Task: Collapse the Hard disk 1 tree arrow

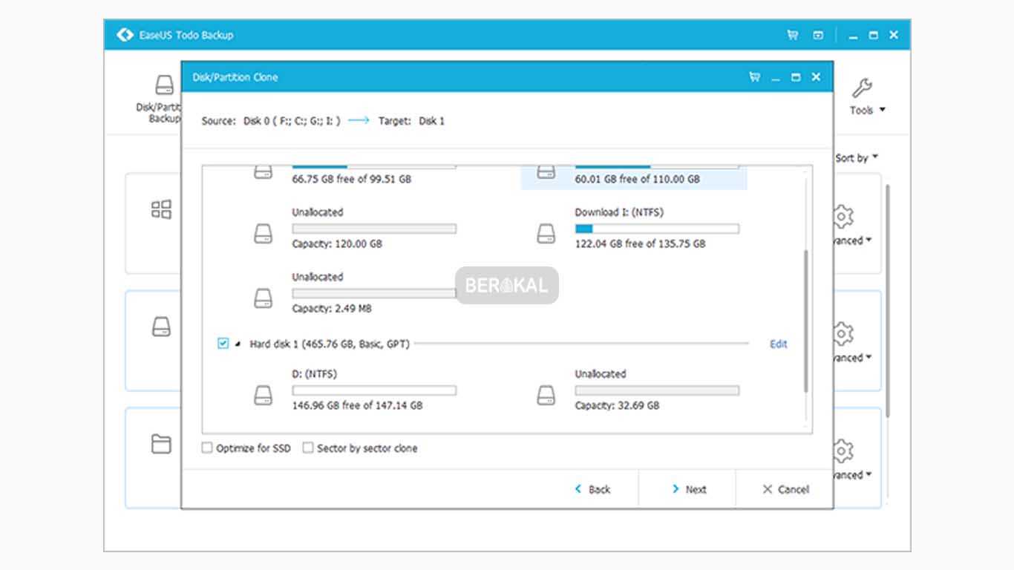Action: 238,344
